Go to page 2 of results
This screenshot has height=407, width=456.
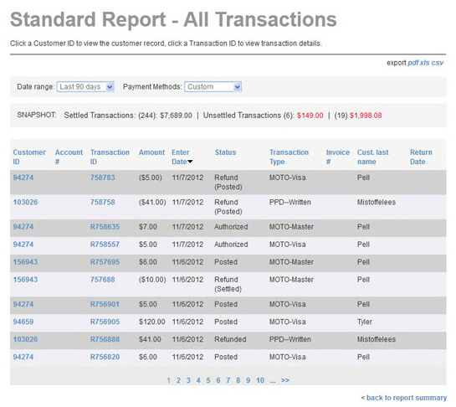178,380
